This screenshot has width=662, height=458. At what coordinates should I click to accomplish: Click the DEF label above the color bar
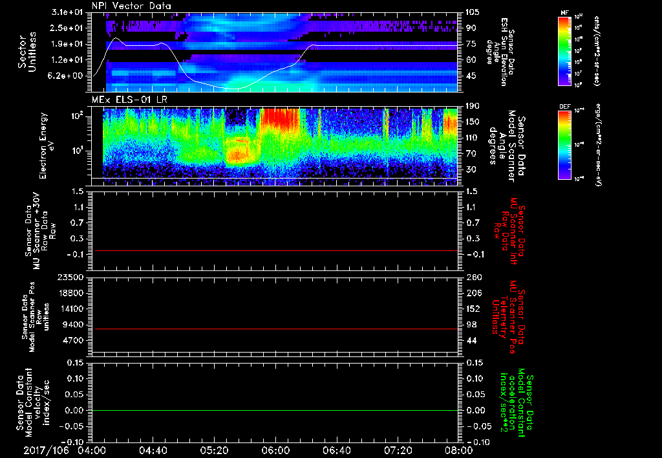565,107
